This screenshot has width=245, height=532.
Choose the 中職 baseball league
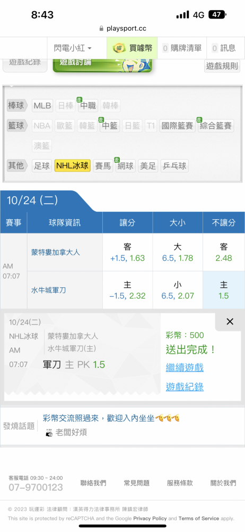pos(88,106)
